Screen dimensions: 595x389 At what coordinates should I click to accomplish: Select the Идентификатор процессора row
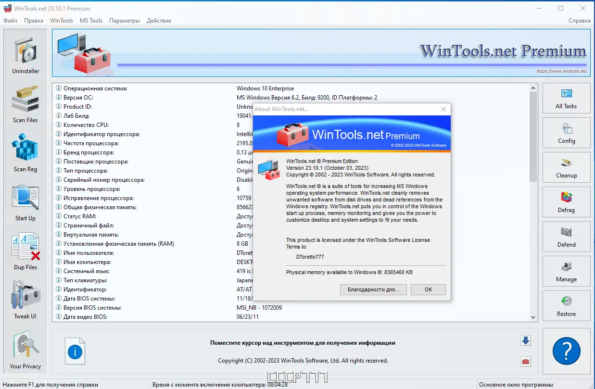click(x=291, y=134)
